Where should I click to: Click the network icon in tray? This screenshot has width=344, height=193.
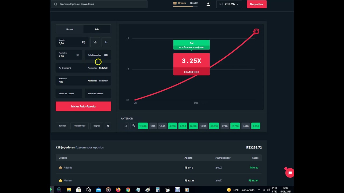(264, 190)
